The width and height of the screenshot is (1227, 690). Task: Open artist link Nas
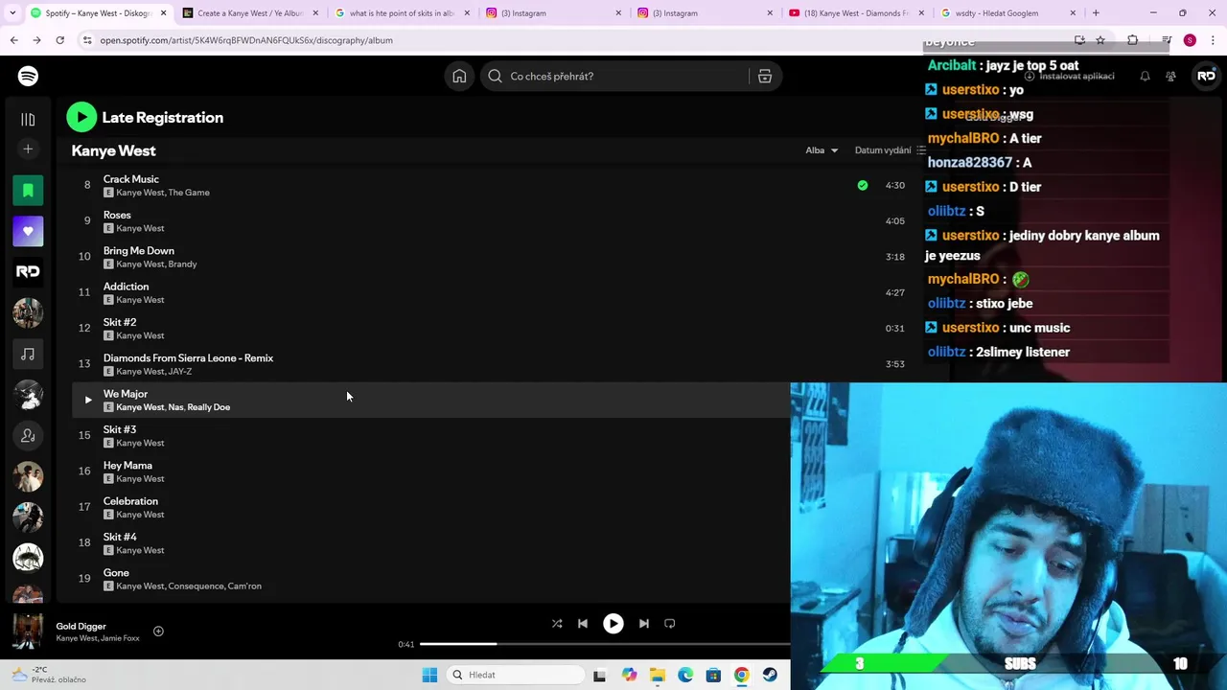[175, 407]
